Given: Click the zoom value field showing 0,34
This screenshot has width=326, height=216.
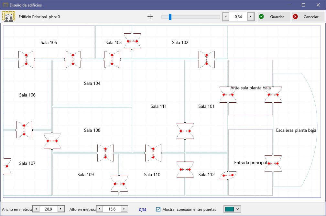Looking at the screenshot, I should [x=238, y=17].
